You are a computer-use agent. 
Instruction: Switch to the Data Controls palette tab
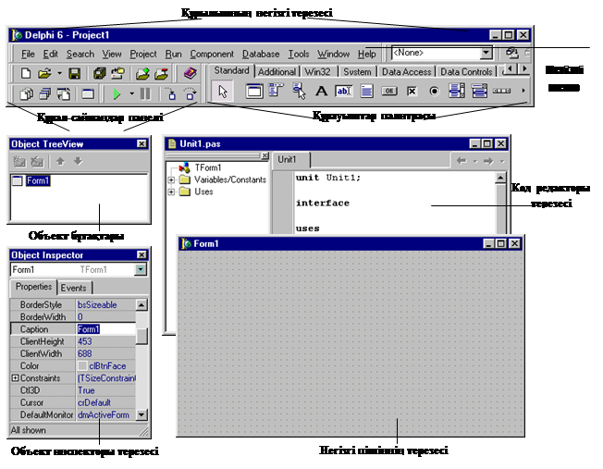click(x=466, y=72)
